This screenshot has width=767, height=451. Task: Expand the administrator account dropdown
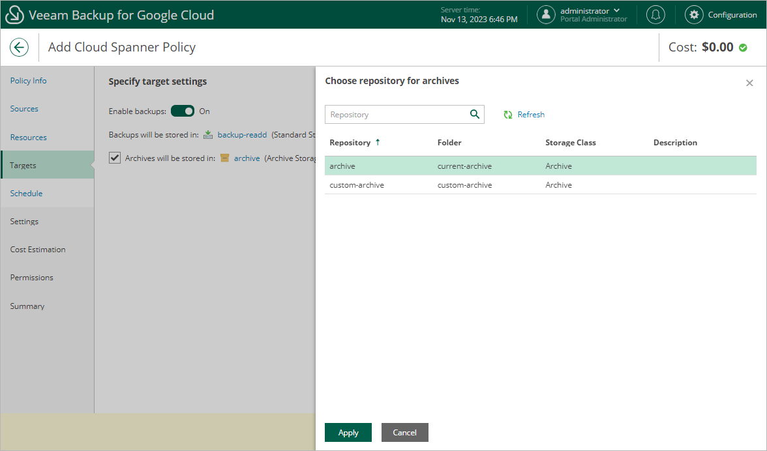coord(617,10)
